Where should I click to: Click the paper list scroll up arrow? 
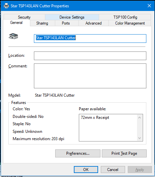coord(139,118)
